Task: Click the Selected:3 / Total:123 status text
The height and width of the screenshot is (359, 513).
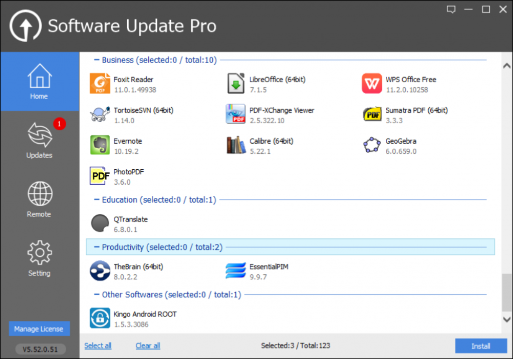Action: [x=296, y=345]
